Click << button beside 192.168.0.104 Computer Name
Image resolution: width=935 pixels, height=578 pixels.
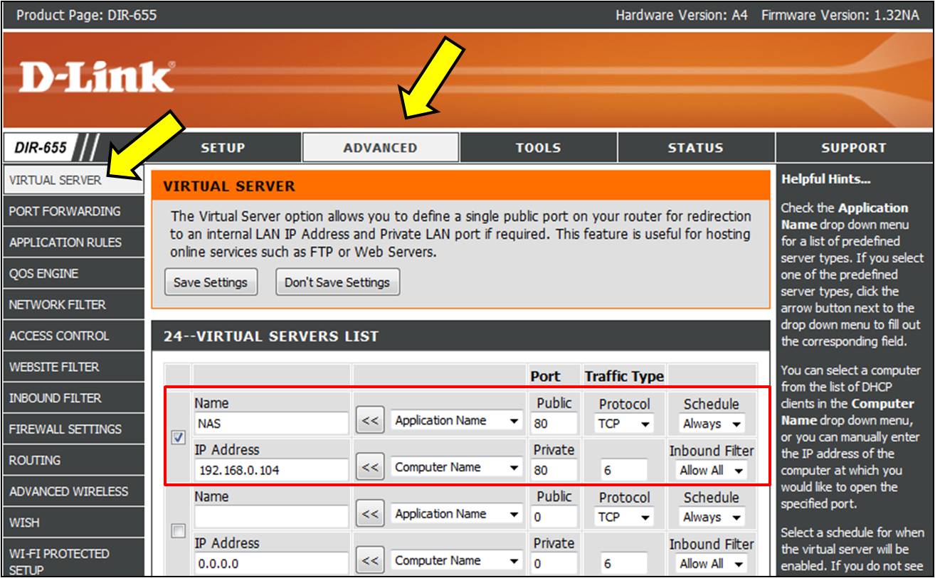point(370,468)
